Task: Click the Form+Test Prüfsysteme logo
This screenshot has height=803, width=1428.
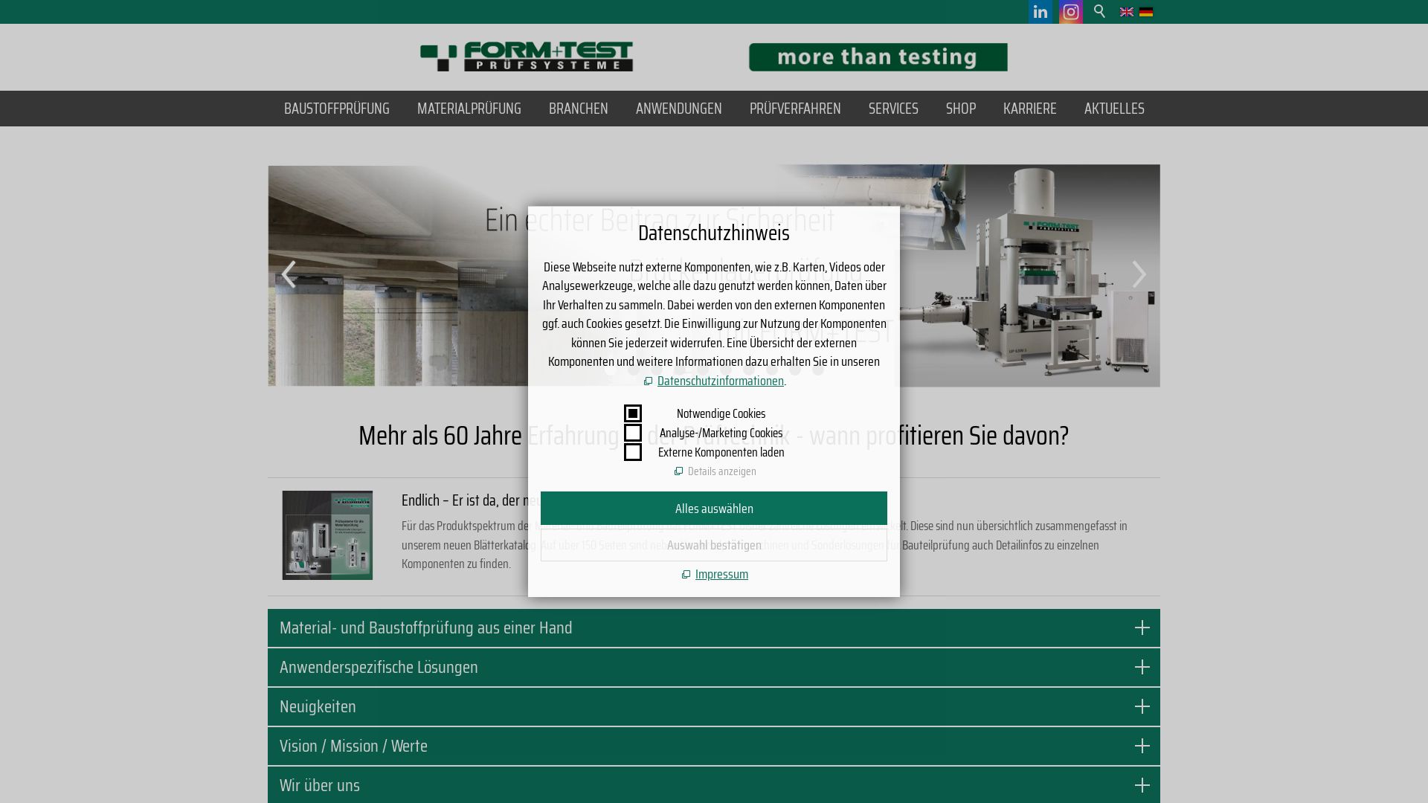Action: click(527, 56)
